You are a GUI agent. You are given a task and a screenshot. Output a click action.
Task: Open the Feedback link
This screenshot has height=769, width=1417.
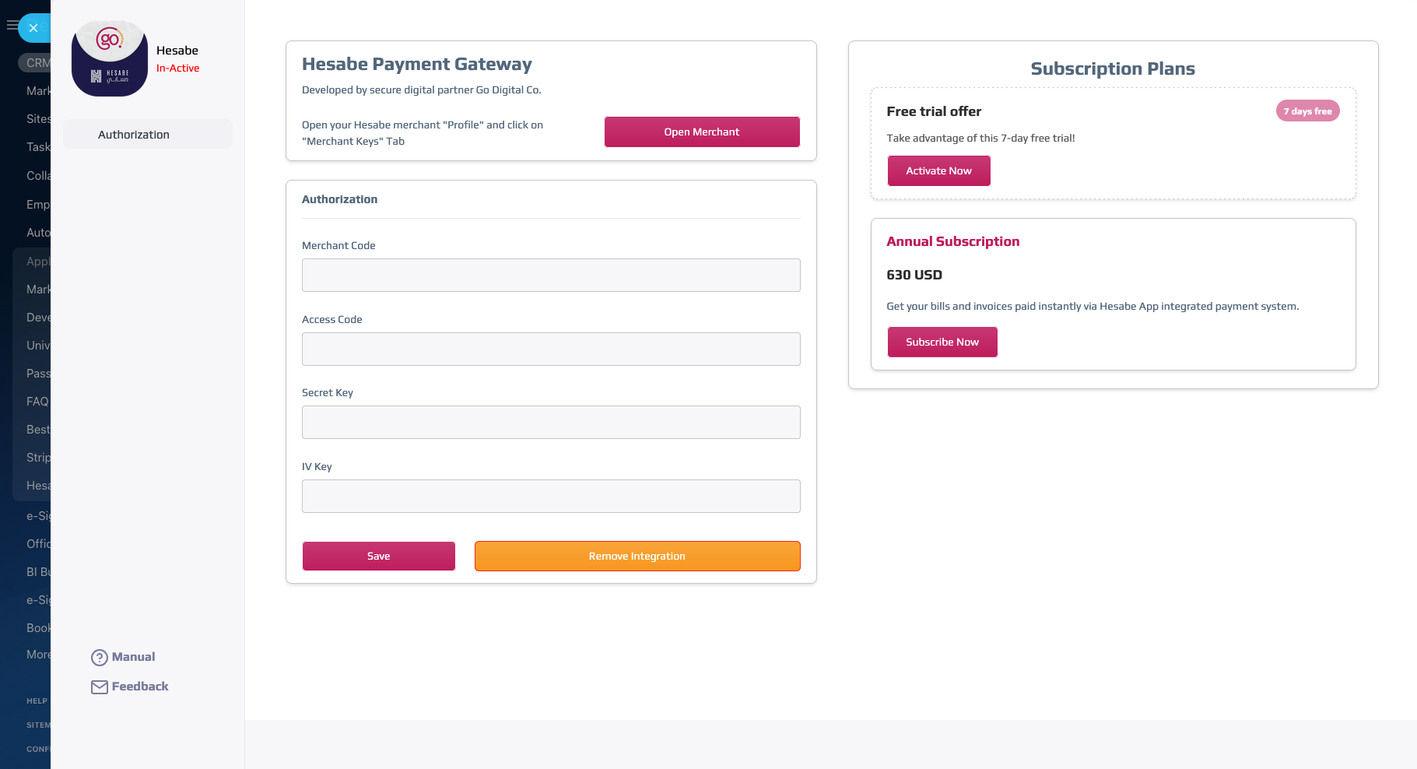tap(140, 686)
